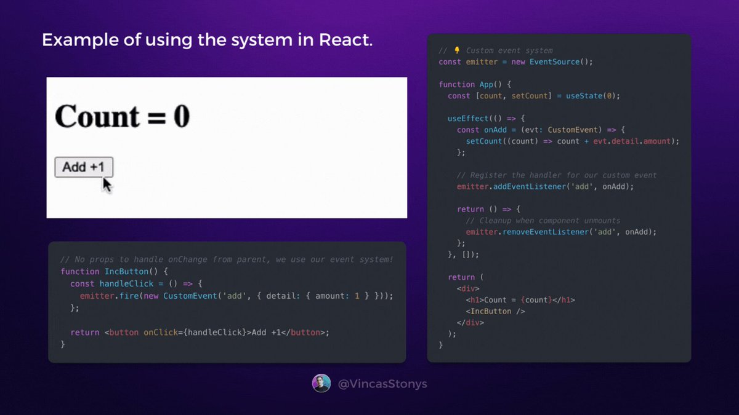Click the closing "</div>" tag in App code

(x=470, y=322)
